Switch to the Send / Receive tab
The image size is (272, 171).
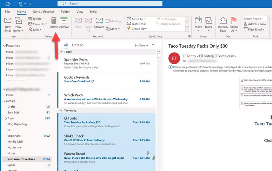(x=44, y=12)
